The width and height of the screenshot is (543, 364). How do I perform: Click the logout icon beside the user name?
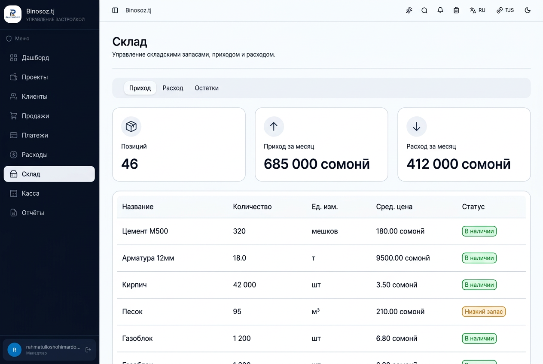click(88, 350)
